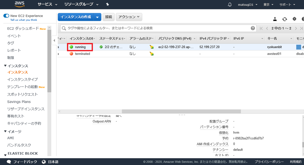Screen dimensions: 304x165
Task: Open the AWS home logo
Action: [19, 4]
